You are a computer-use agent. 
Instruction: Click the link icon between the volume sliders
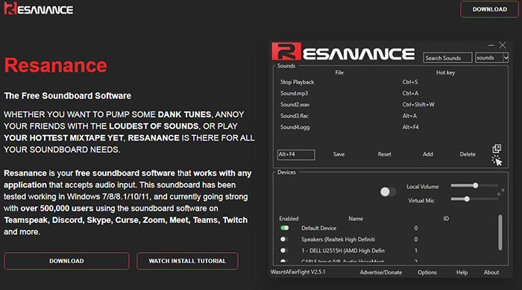pos(500,193)
